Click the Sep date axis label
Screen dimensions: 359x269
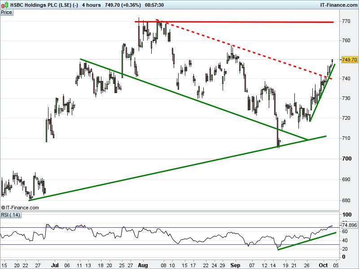[x=235, y=265]
